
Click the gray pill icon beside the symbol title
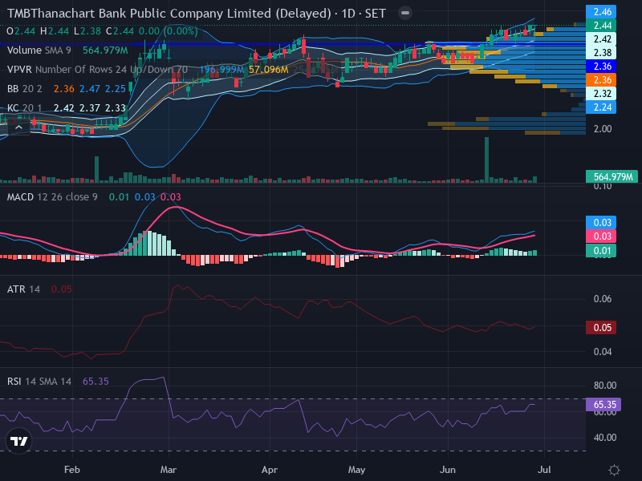pyautogui.click(x=405, y=13)
